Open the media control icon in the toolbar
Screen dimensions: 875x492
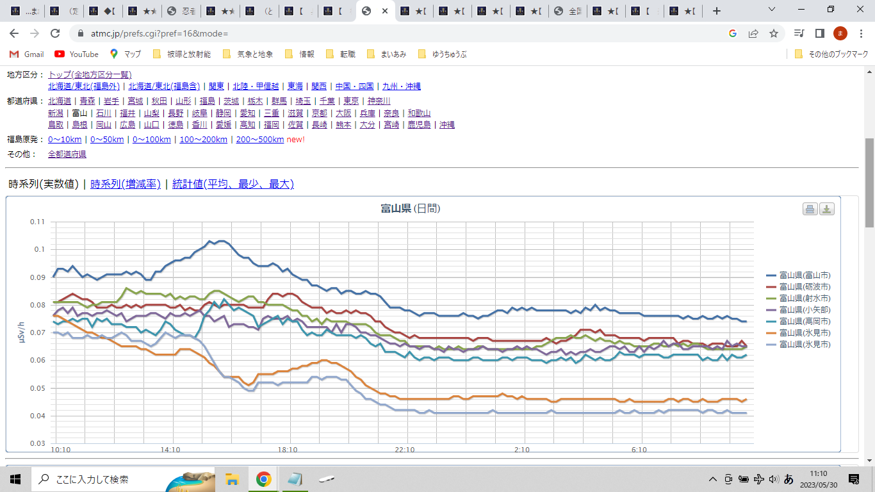pyautogui.click(x=799, y=33)
